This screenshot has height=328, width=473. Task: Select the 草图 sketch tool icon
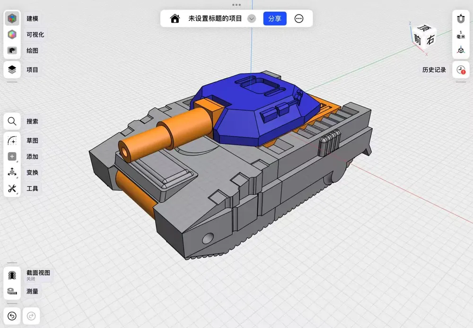12,140
